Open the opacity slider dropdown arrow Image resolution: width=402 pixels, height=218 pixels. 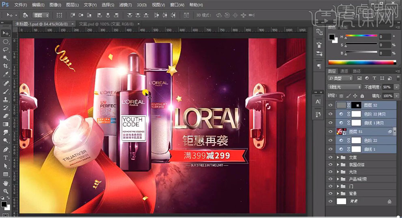pos(397,87)
